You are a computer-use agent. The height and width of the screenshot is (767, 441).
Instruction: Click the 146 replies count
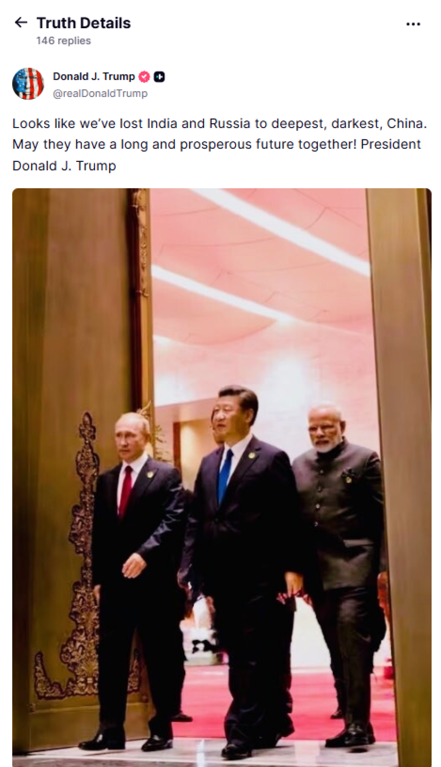click(64, 41)
